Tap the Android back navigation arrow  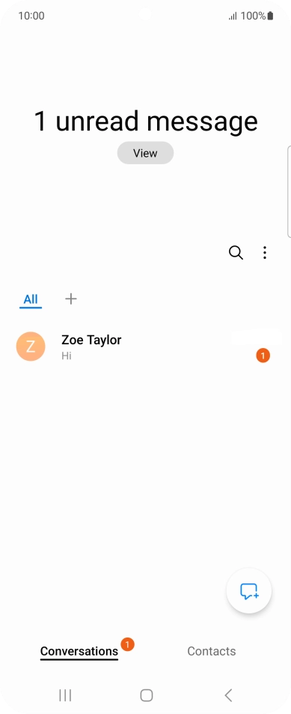click(x=228, y=694)
